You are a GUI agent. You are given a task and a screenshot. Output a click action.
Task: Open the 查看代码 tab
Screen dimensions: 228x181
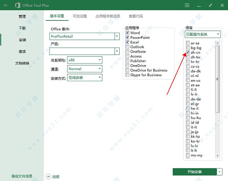[x=136, y=16]
